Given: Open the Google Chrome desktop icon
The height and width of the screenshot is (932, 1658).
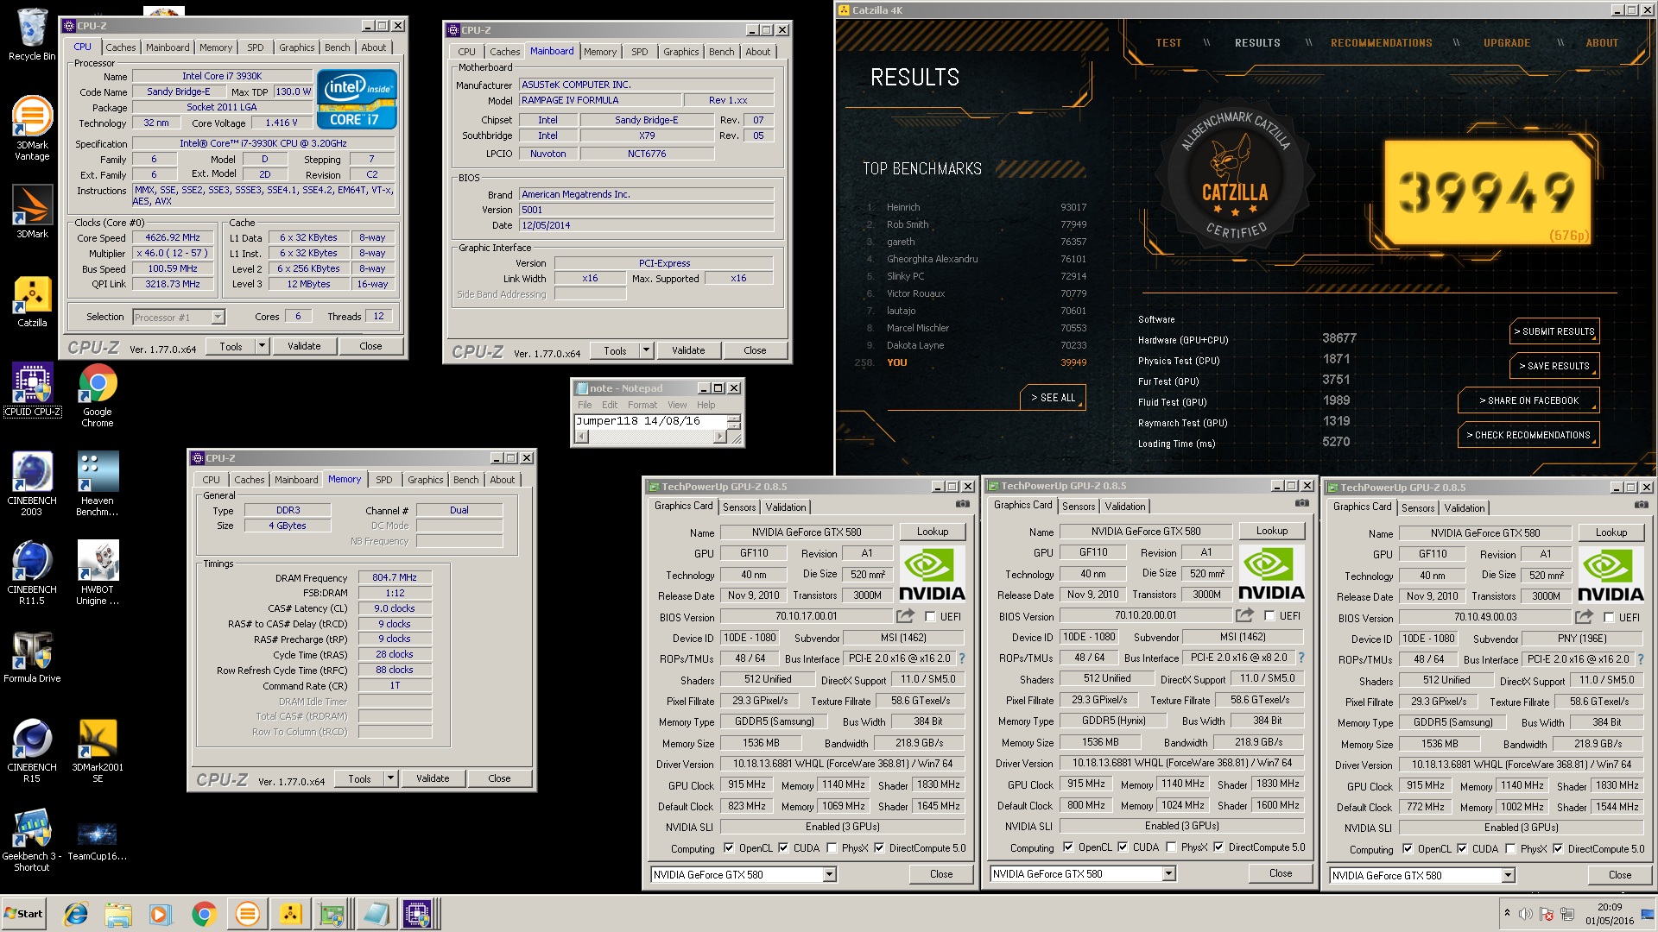Looking at the screenshot, I should click(98, 395).
